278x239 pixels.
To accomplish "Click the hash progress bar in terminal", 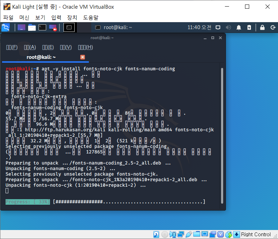I will click(x=129, y=202).
